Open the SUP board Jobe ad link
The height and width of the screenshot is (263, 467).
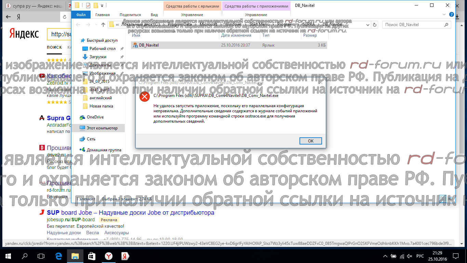coord(131,213)
